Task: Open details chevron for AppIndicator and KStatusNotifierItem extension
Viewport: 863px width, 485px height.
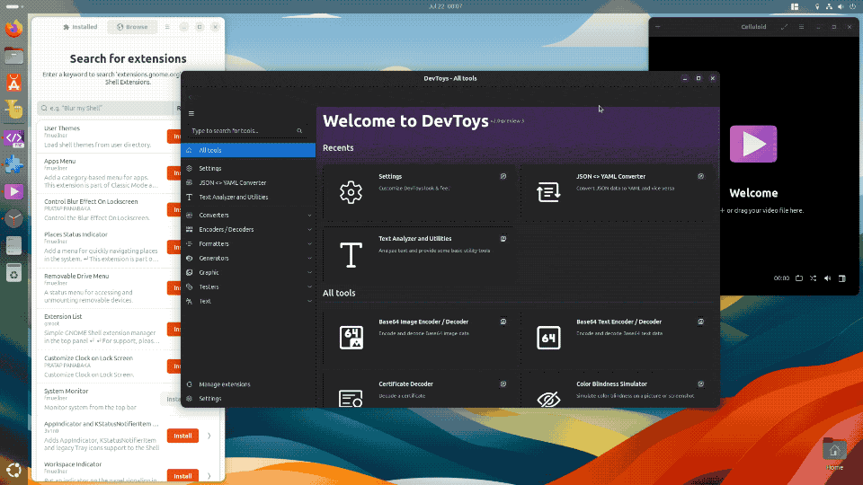Action: [209, 436]
